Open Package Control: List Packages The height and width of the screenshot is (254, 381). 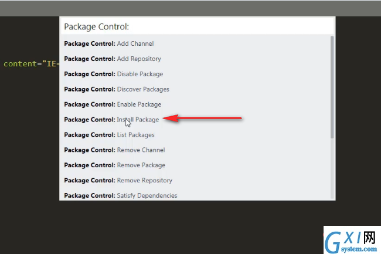195,135
